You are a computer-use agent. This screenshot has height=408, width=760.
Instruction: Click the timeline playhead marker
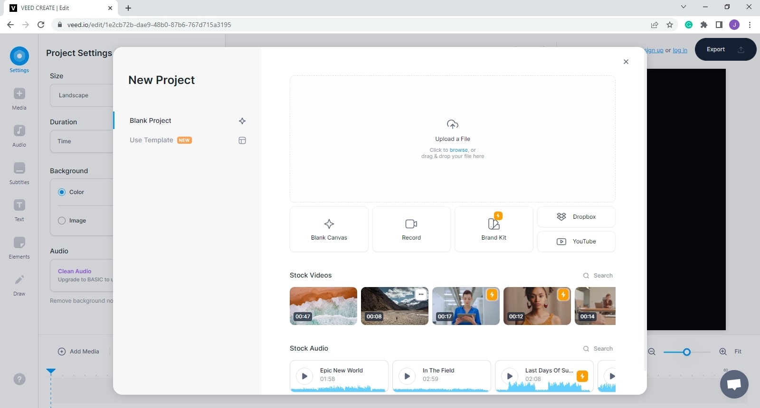pyautogui.click(x=51, y=371)
